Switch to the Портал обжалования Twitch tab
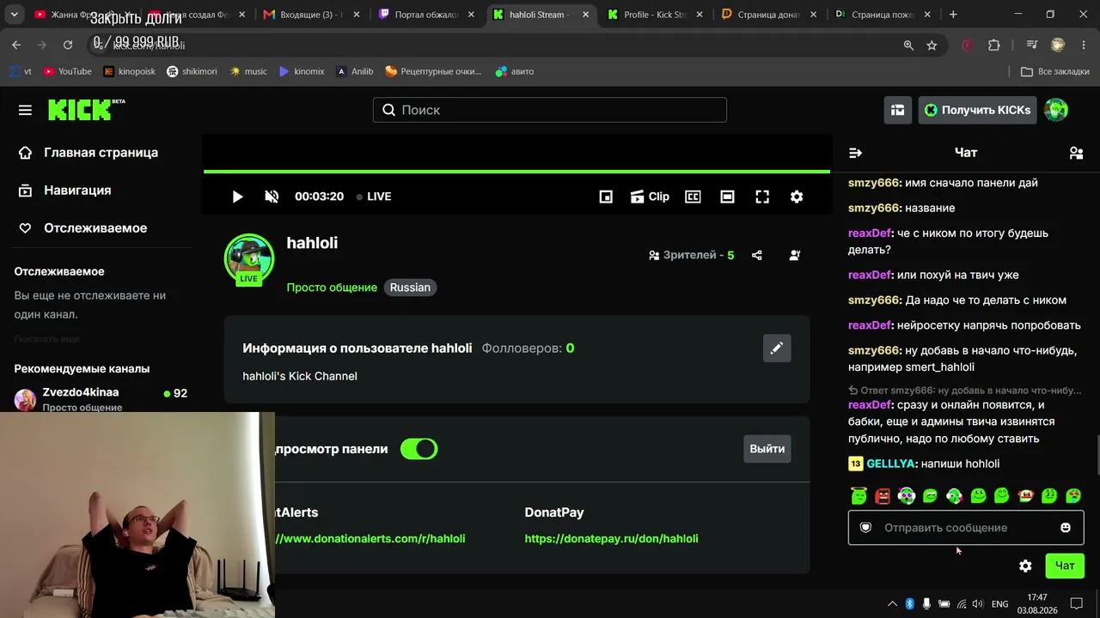 tap(425, 15)
